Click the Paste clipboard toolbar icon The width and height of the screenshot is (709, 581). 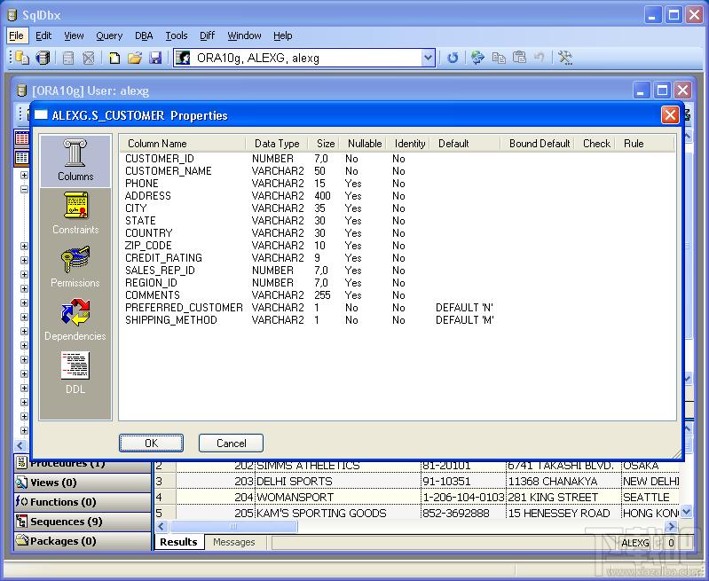[519, 58]
